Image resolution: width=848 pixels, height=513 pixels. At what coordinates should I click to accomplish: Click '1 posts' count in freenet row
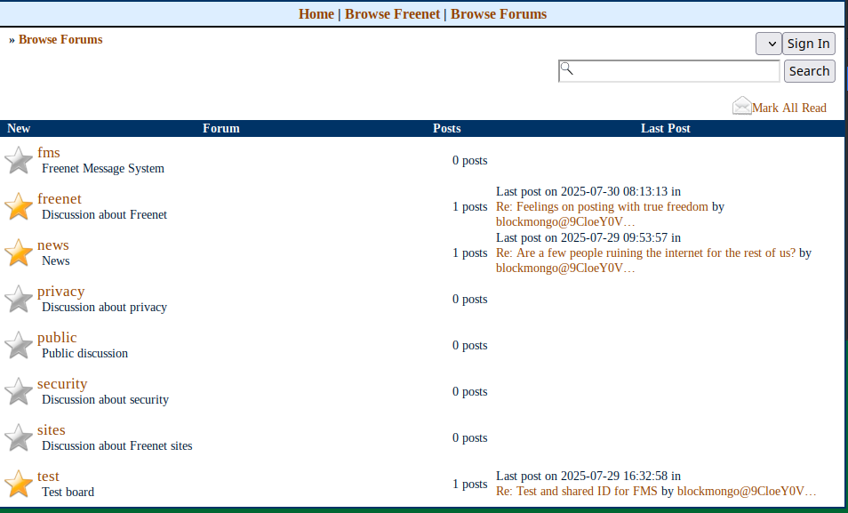pyautogui.click(x=470, y=207)
